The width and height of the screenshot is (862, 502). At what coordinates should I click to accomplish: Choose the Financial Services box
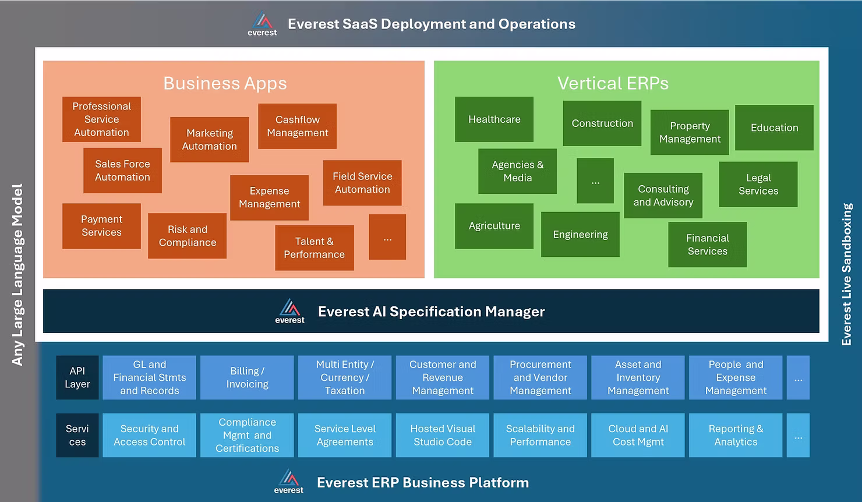click(708, 245)
